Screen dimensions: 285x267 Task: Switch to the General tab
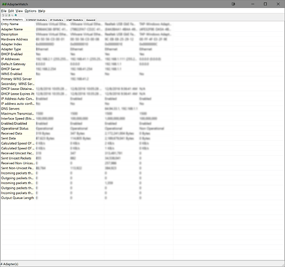(x=91, y=20)
